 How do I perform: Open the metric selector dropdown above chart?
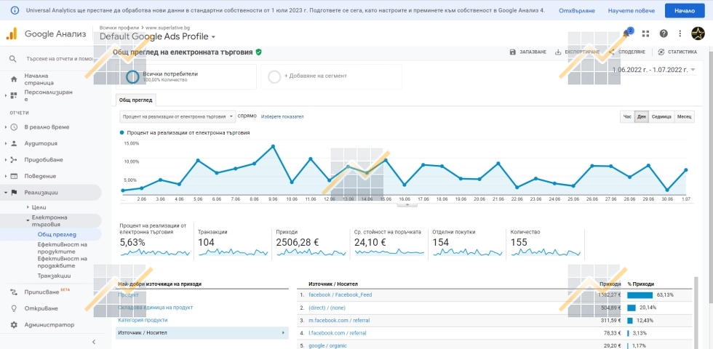click(x=178, y=116)
